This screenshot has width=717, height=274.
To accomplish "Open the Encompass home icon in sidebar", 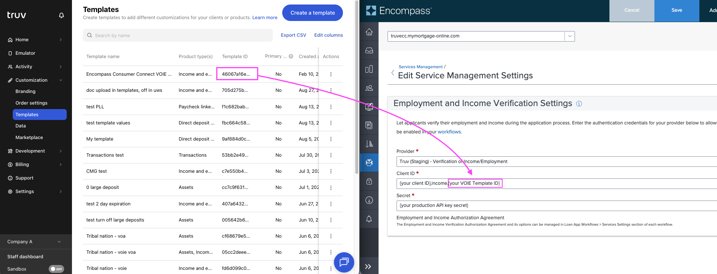I will [x=369, y=32].
